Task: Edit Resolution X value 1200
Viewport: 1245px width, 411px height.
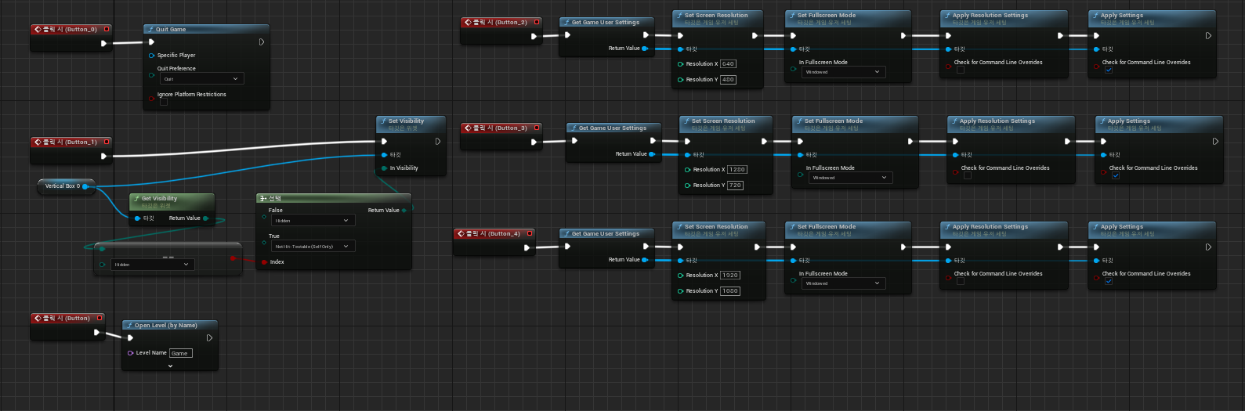Action: [x=737, y=170]
